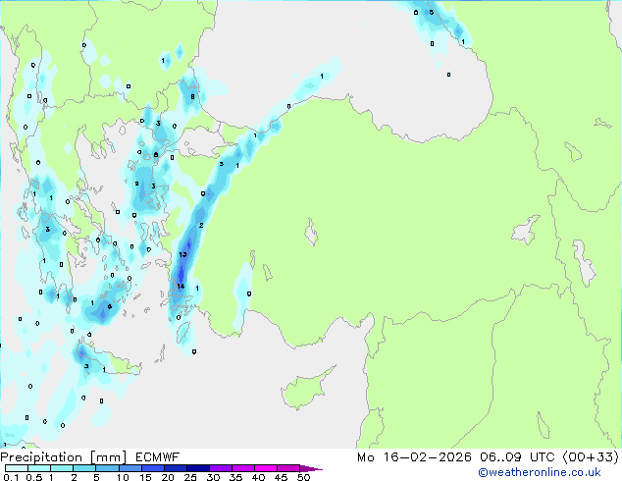Click the 40–45 mm magenta legend swatch
Screen dimensions: 622x481
tap(266, 468)
